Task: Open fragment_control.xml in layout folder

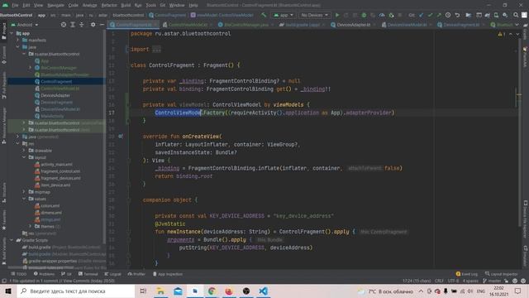Action: coord(60,171)
